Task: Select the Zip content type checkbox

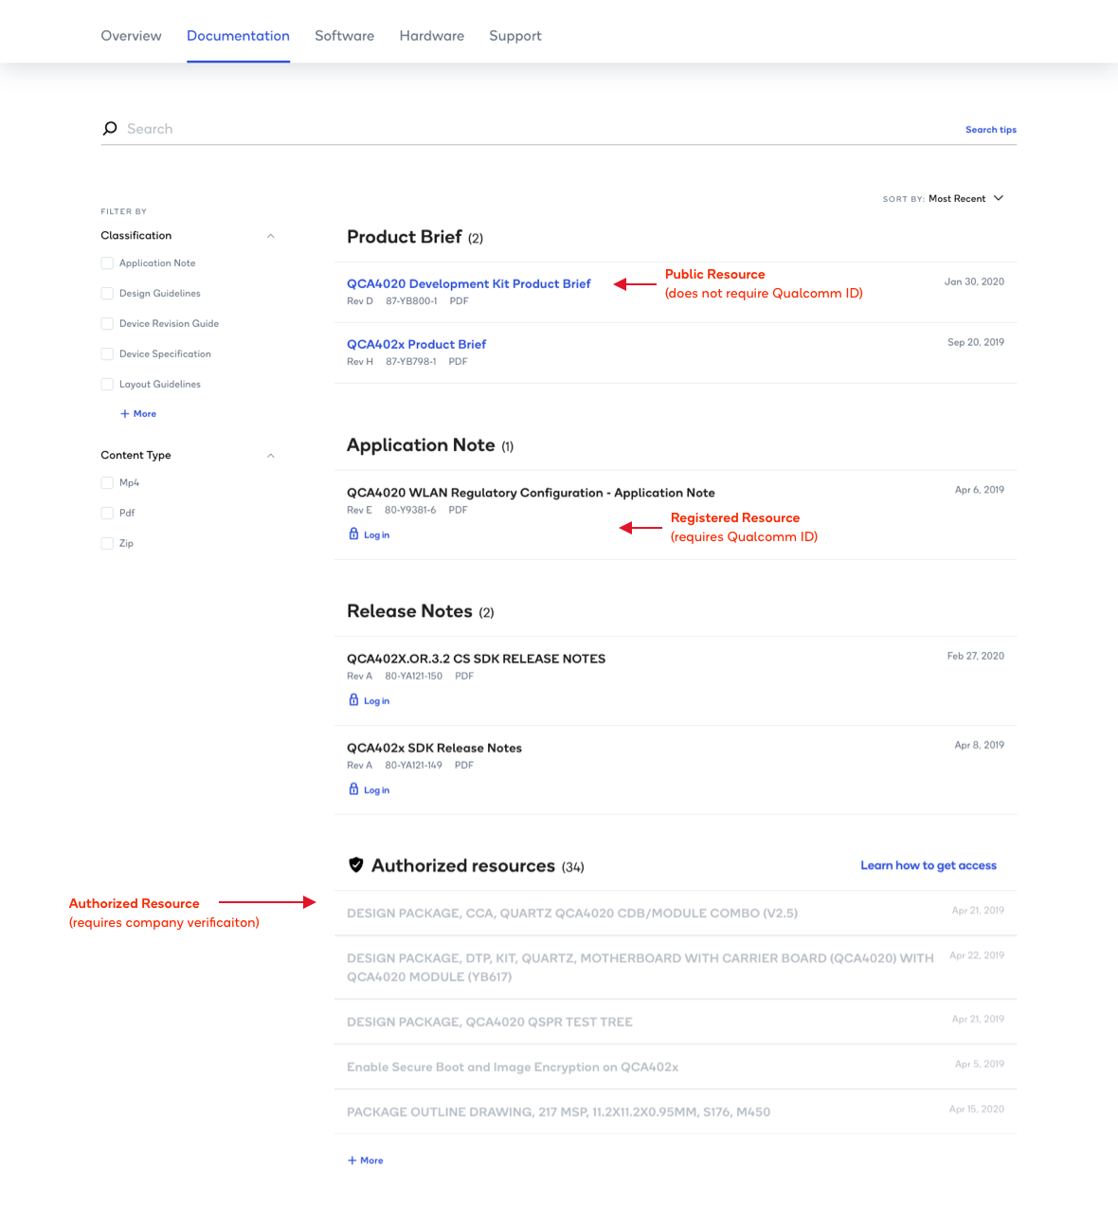Action: 107,543
